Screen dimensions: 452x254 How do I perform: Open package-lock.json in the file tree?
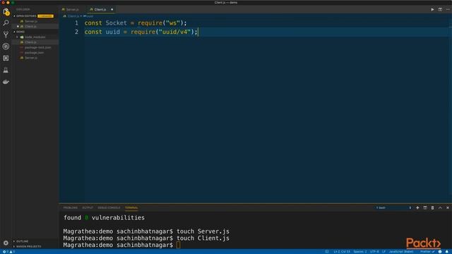pyautogui.click(x=37, y=47)
